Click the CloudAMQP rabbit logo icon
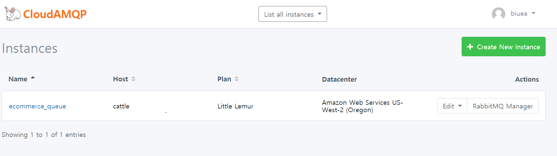557x156 pixels. pyautogui.click(x=12, y=14)
